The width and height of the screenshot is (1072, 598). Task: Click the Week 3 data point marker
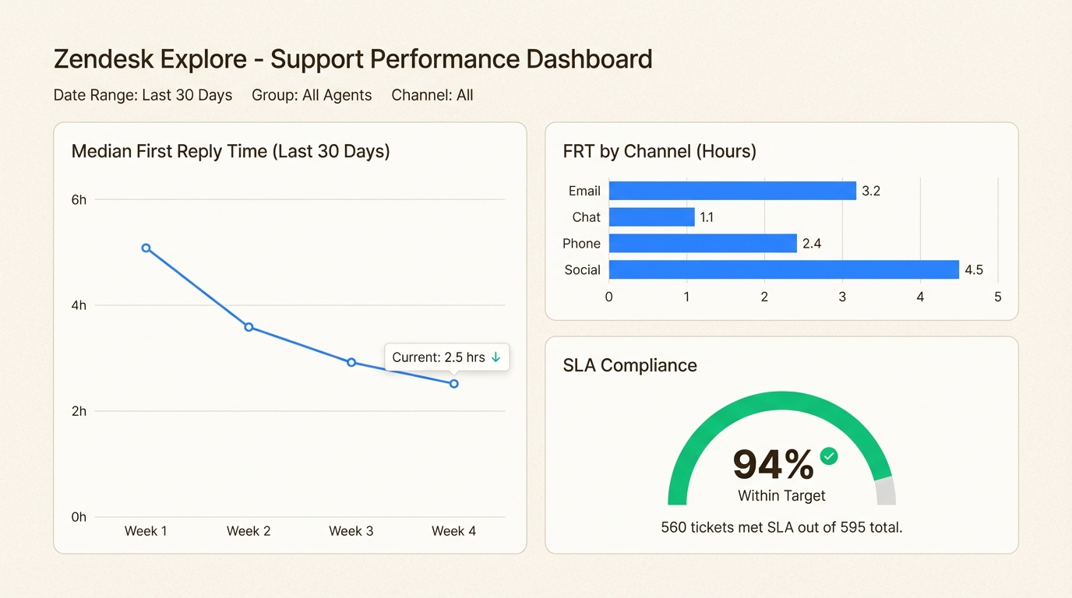point(351,362)
